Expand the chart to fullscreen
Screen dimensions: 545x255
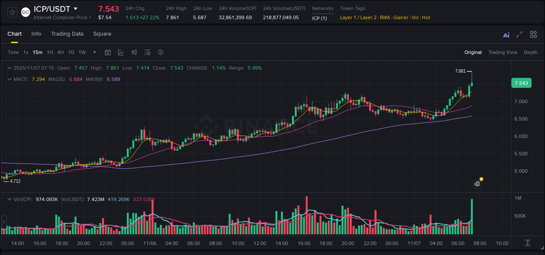pos(519,34)
